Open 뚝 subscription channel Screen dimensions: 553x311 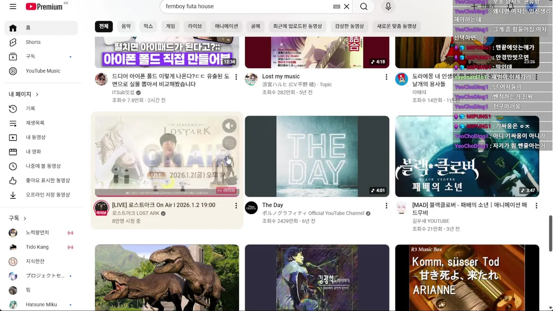[41, 290]
